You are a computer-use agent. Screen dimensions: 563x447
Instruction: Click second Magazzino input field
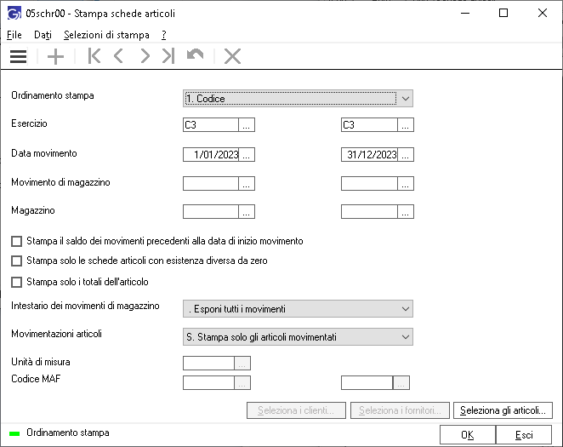point(369,212)
